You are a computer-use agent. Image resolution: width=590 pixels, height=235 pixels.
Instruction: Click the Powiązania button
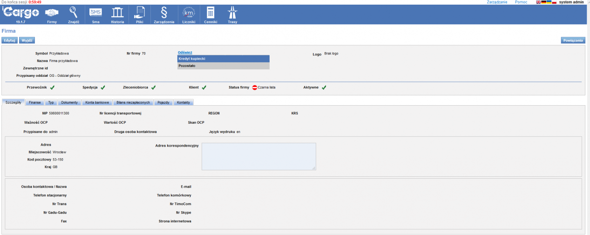(573, 40)
